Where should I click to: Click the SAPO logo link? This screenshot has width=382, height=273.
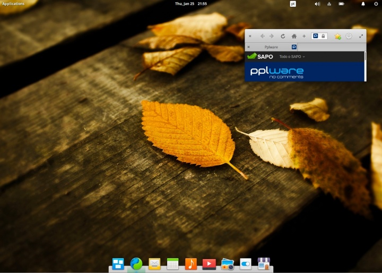(261, 56)
